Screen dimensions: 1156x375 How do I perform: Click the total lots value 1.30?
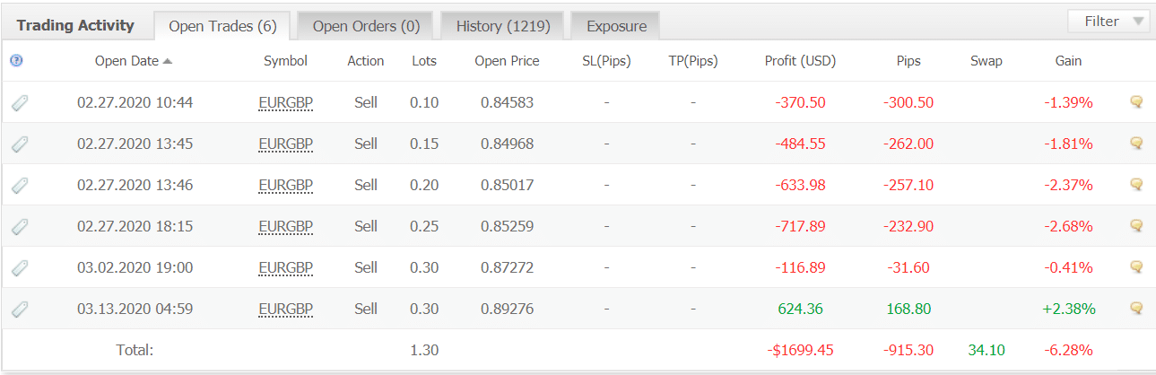[424, 350]
